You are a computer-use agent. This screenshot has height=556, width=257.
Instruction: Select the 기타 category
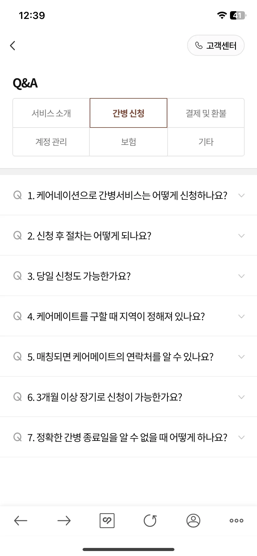pyautogui.click(x=206, y=142)
